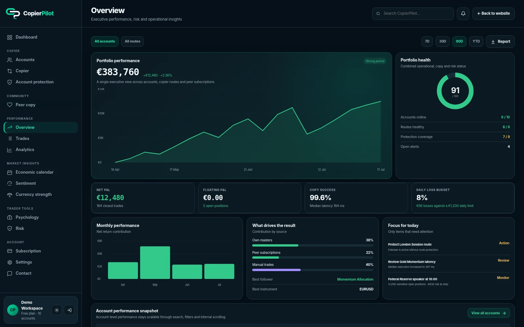The image size is (524, 327).
Task: Click the 99.6% copy success value
Action: point(320,198)
